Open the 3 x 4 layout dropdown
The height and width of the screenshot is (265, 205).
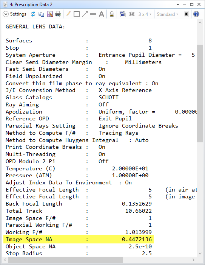tap(145, 14)
